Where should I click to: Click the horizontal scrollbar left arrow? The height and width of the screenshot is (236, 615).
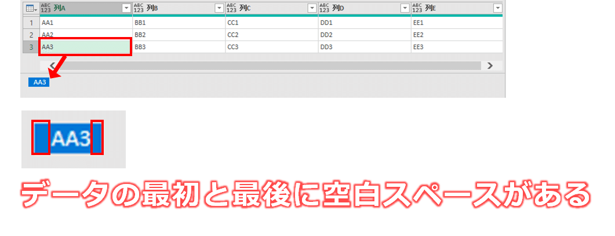click(53, 65)
